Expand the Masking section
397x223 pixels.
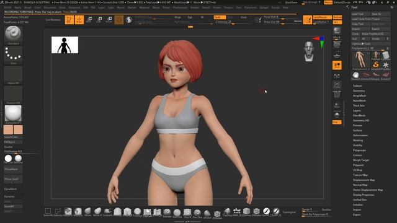click(358, 141)
